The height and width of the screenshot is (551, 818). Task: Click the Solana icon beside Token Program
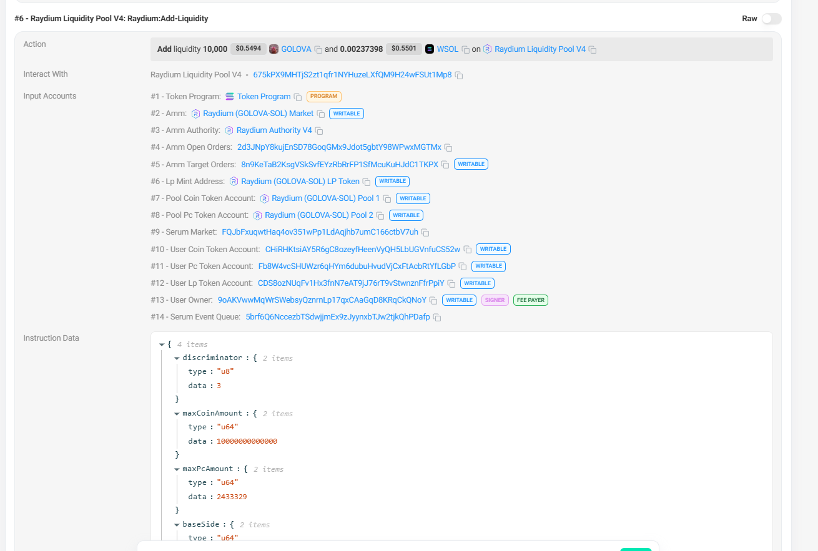(x=230, y=97)
